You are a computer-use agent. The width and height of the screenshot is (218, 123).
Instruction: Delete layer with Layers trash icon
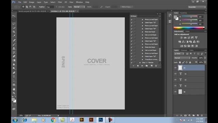point(202,115)
